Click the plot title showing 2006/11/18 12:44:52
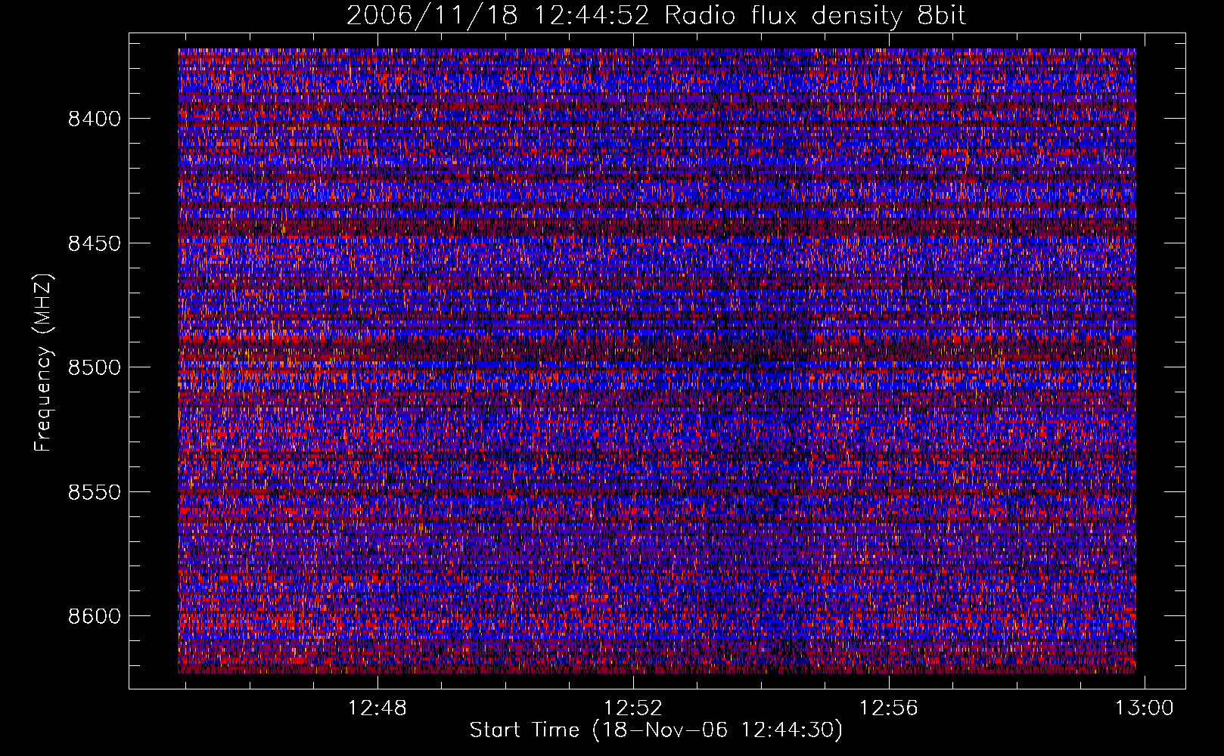The width and height of the screenshot is (1224, 756). 657,16
